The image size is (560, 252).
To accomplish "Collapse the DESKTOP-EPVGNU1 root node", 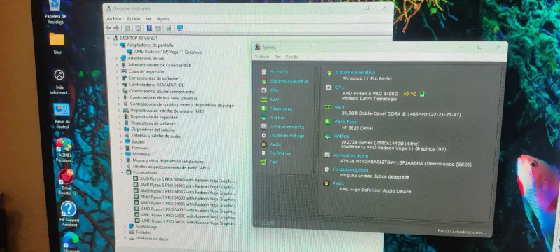I will point(108,38).
